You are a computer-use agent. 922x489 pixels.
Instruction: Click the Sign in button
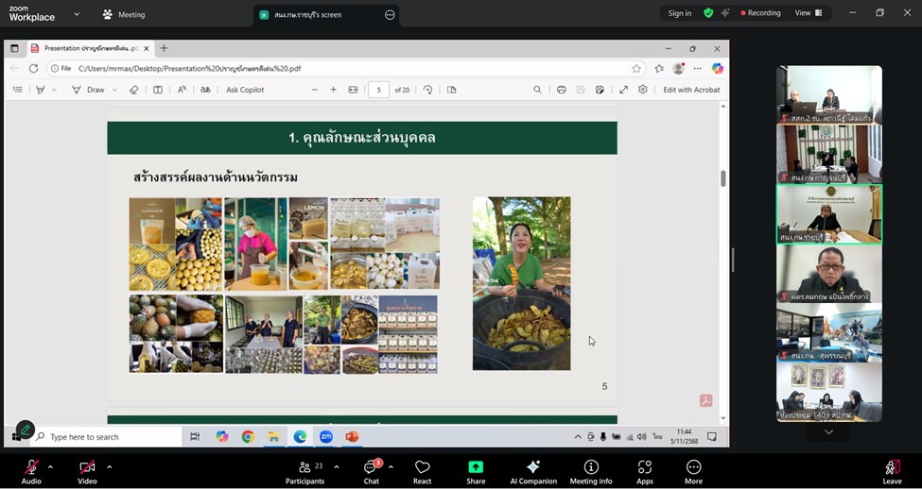pos(679,13)
